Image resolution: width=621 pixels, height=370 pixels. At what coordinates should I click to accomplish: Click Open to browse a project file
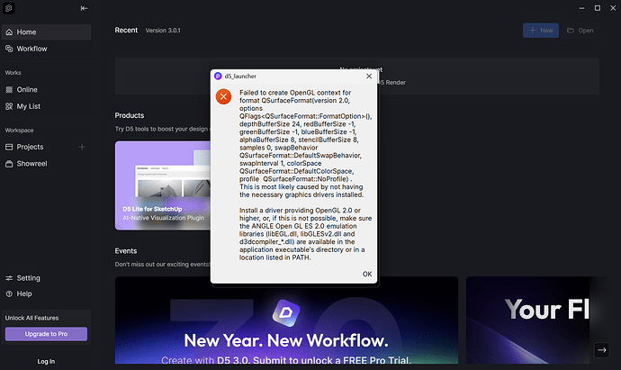pyautogui.click(x=580, y=31)
